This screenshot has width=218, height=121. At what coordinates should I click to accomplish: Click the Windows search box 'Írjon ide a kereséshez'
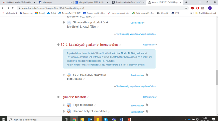[x=35, y=120]
